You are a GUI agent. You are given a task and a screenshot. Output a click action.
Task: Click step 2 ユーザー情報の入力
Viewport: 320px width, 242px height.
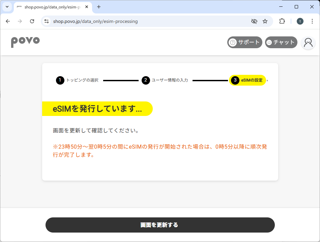click(x=165, y=80)
